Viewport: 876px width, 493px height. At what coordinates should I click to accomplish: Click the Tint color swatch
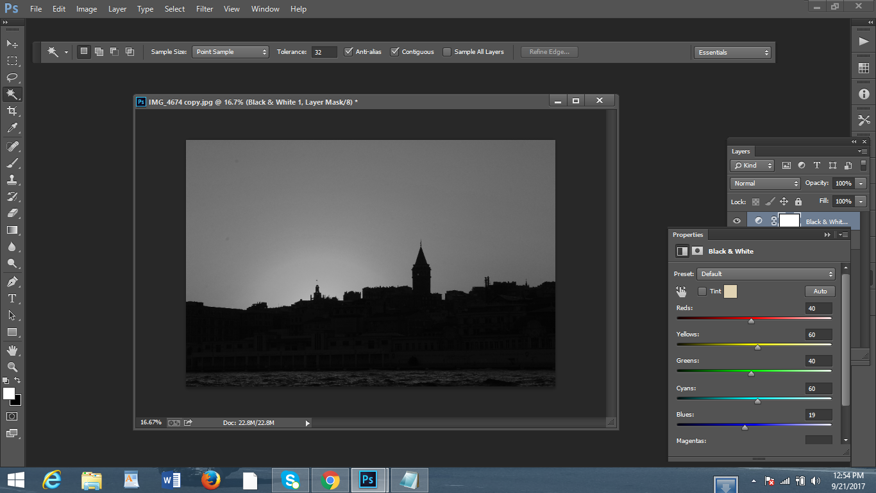point(730,291)
